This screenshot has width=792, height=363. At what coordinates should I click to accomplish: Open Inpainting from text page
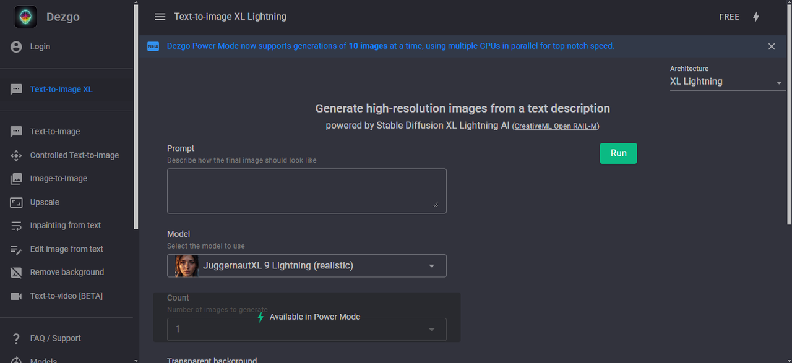tap(66, 226)
